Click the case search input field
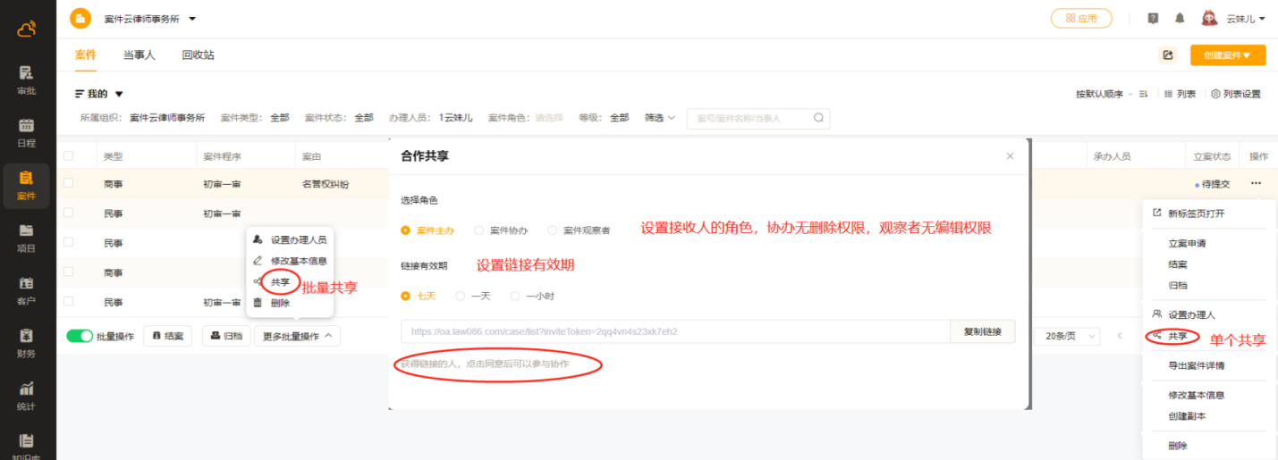This screenshot has height=460, width=1278. [x=751, y=118]
